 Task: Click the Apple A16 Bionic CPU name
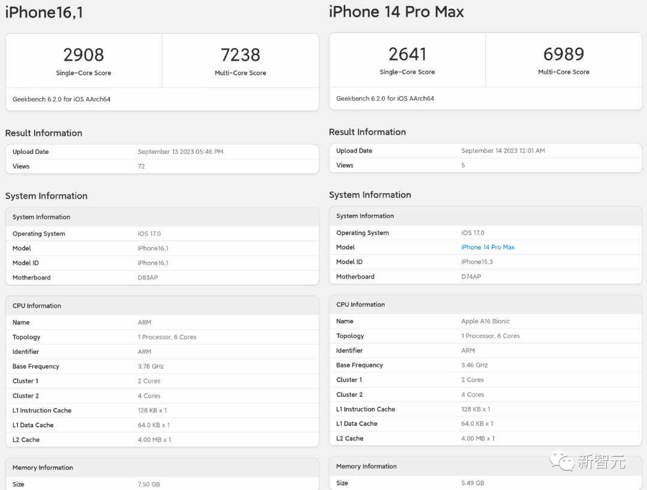[x=486, y=321]
